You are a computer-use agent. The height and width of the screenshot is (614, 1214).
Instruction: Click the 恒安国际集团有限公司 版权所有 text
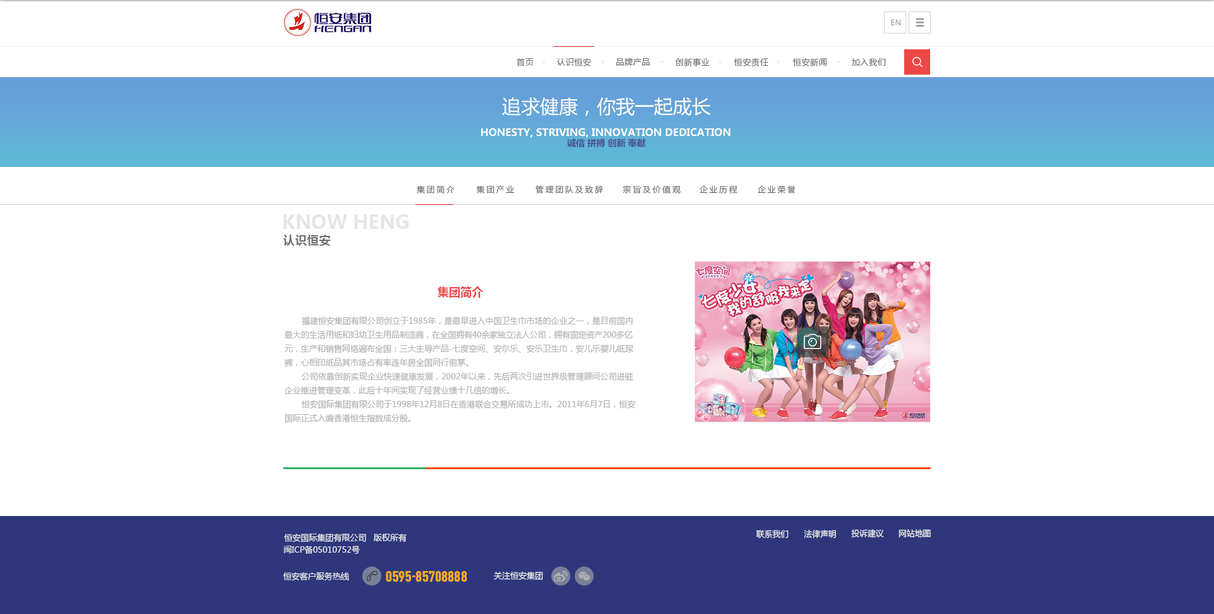[x=345, y=538]
